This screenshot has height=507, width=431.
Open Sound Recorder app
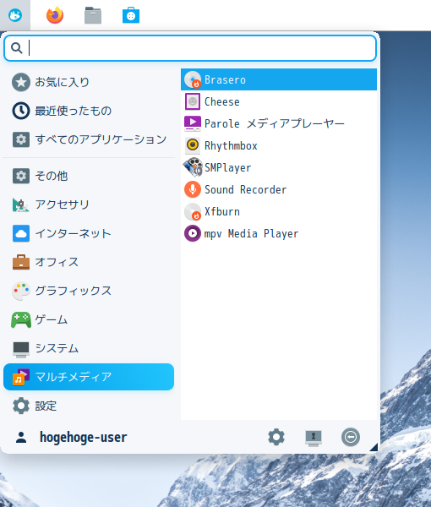click(279, 189)
